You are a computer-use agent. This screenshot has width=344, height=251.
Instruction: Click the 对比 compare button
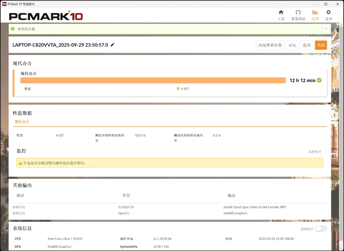[292, 45]
